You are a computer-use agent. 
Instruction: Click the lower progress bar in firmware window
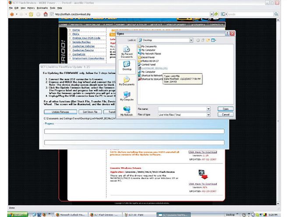[x=134, y=142]
